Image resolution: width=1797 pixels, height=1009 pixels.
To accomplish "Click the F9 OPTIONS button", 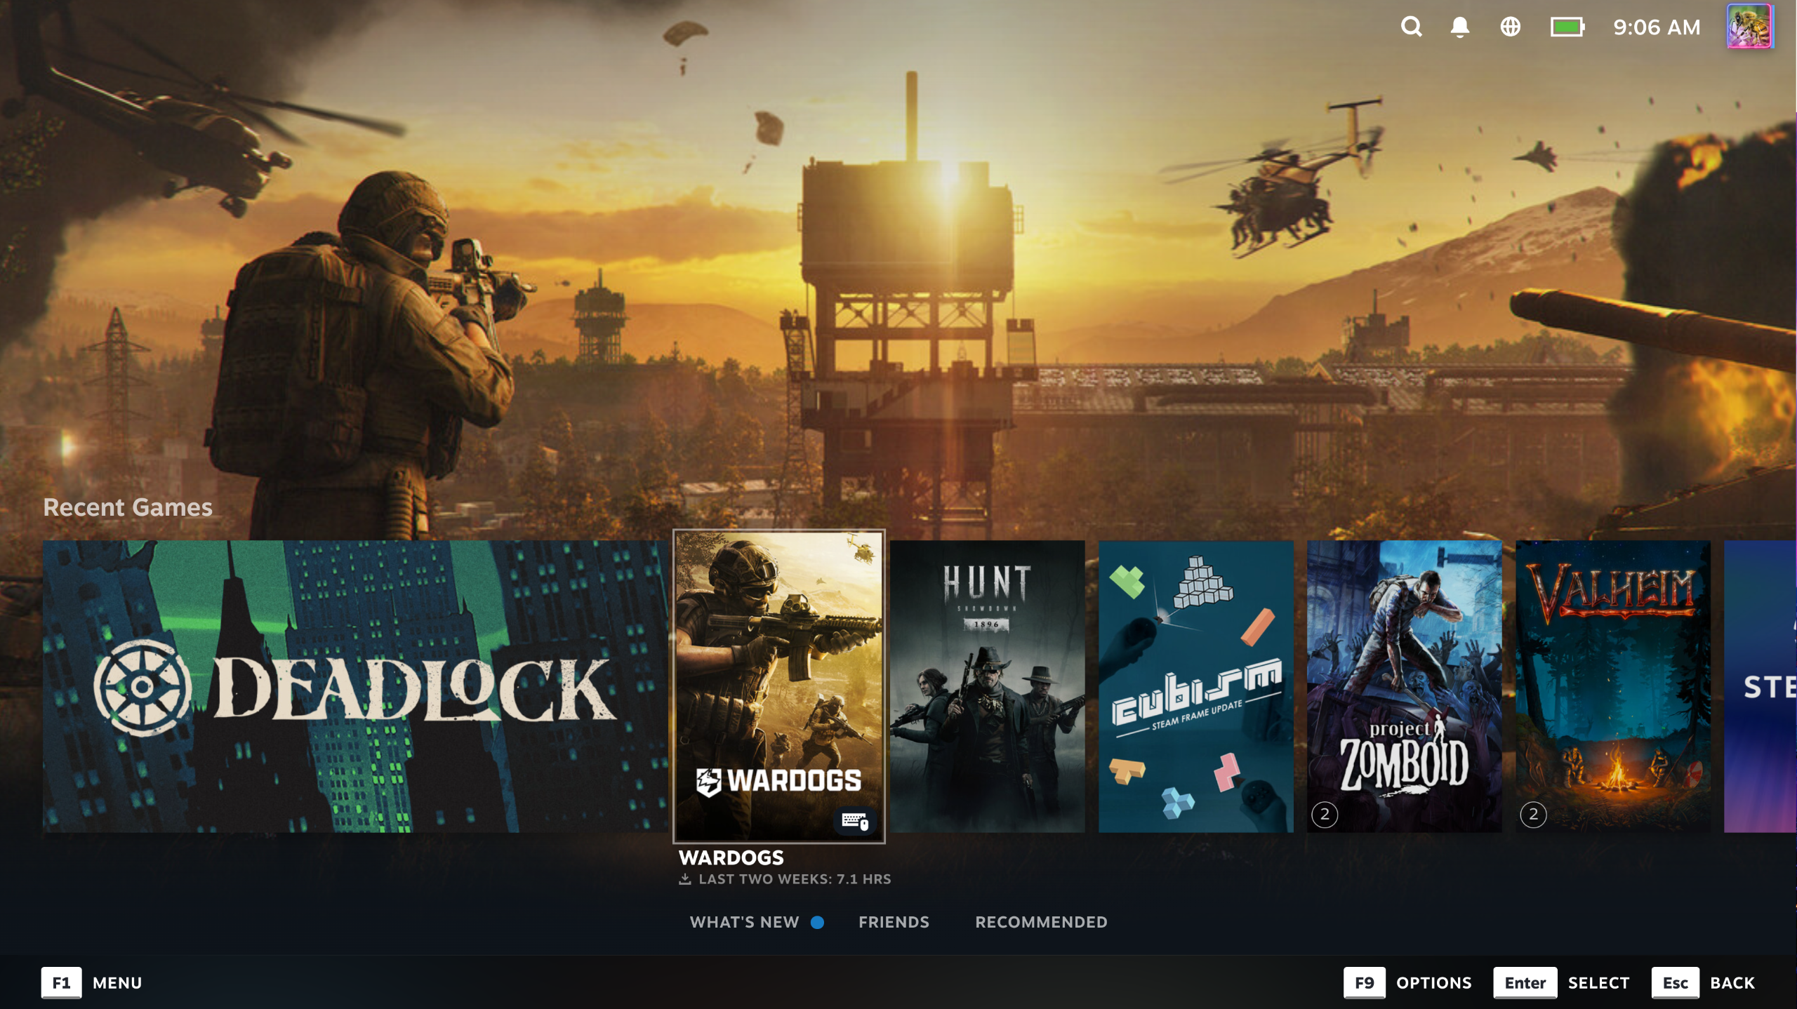I will [x=1407, y=983].
